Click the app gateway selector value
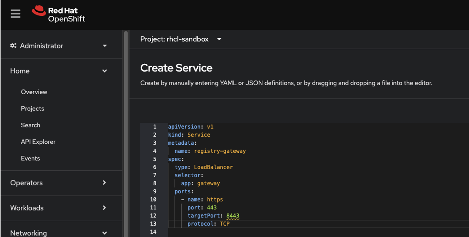Image resolution: width=469 pixels, height=237 pixels. coord(208,184)
